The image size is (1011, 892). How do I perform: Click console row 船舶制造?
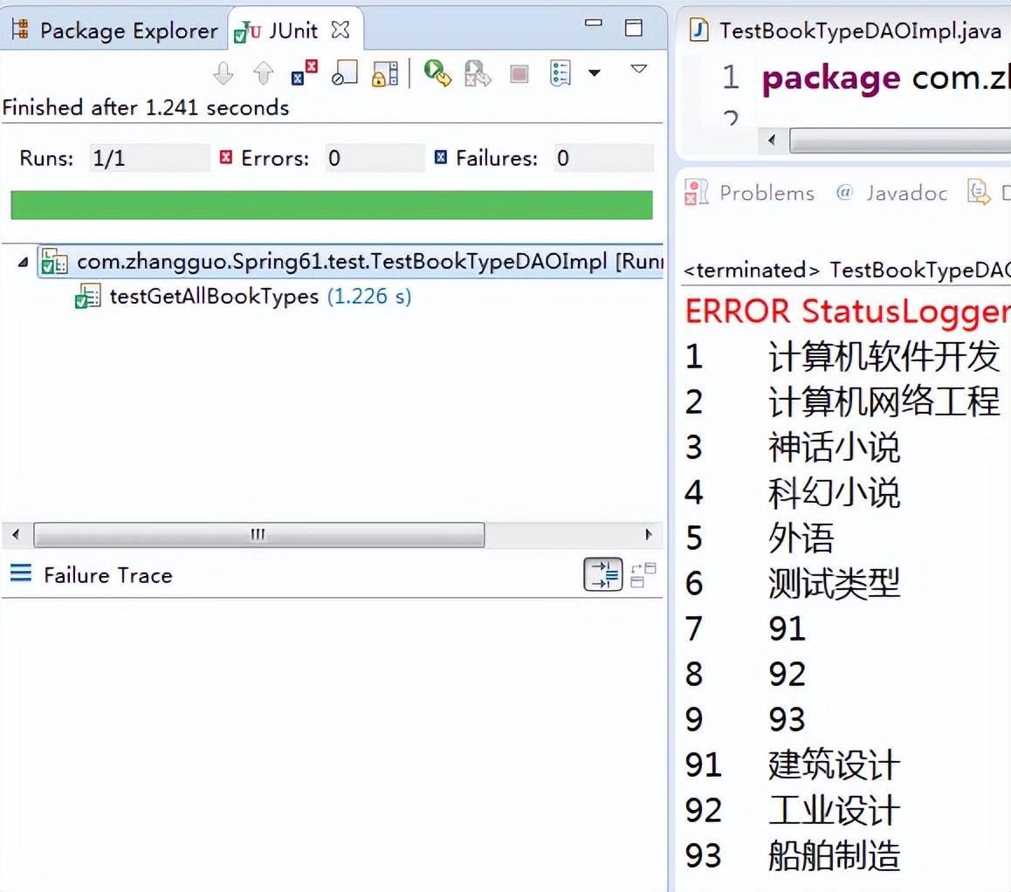(x=793, y=856)
